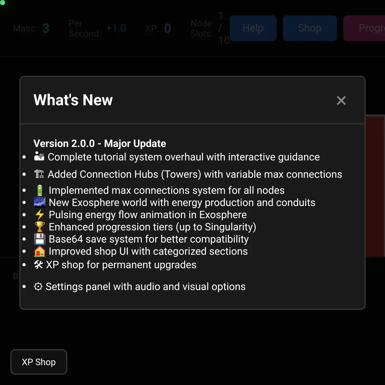Click the Help button
385x385 pixels.
(253, 28)
